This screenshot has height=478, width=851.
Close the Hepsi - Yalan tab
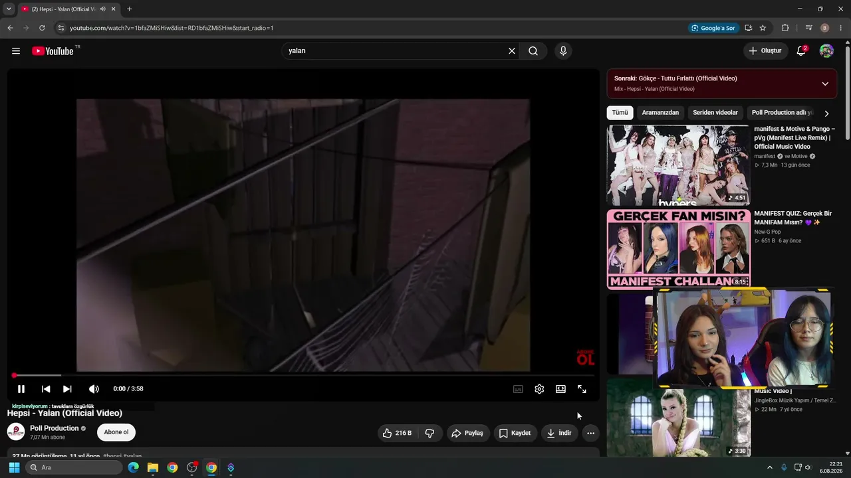pos(114,9)
